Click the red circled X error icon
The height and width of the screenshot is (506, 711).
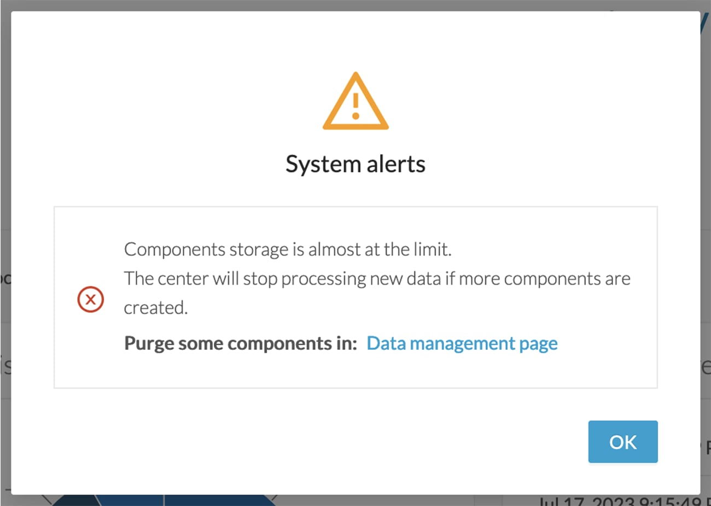[x=91, y=299]
